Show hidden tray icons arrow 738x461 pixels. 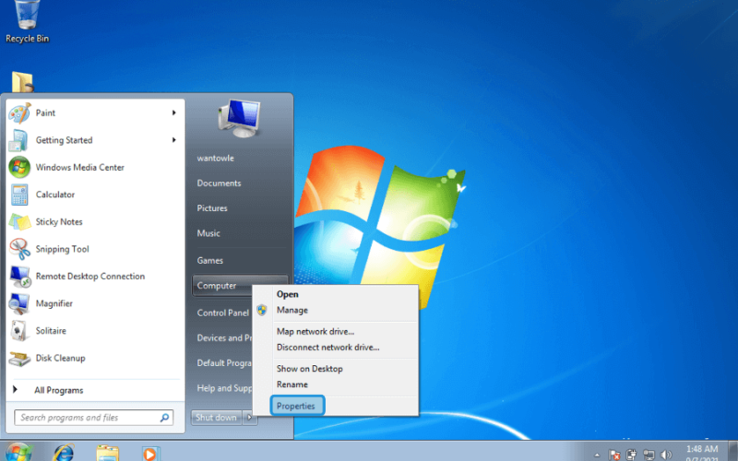click(597, 455)
